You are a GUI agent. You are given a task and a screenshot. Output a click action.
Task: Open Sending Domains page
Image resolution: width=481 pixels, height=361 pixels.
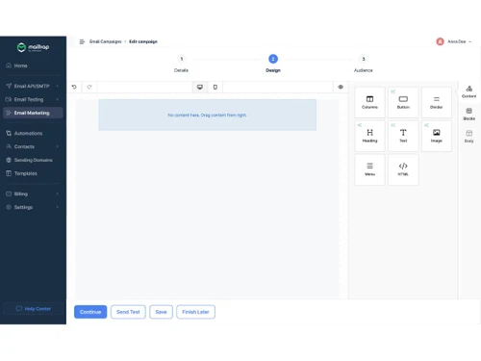tap(33, 160)
